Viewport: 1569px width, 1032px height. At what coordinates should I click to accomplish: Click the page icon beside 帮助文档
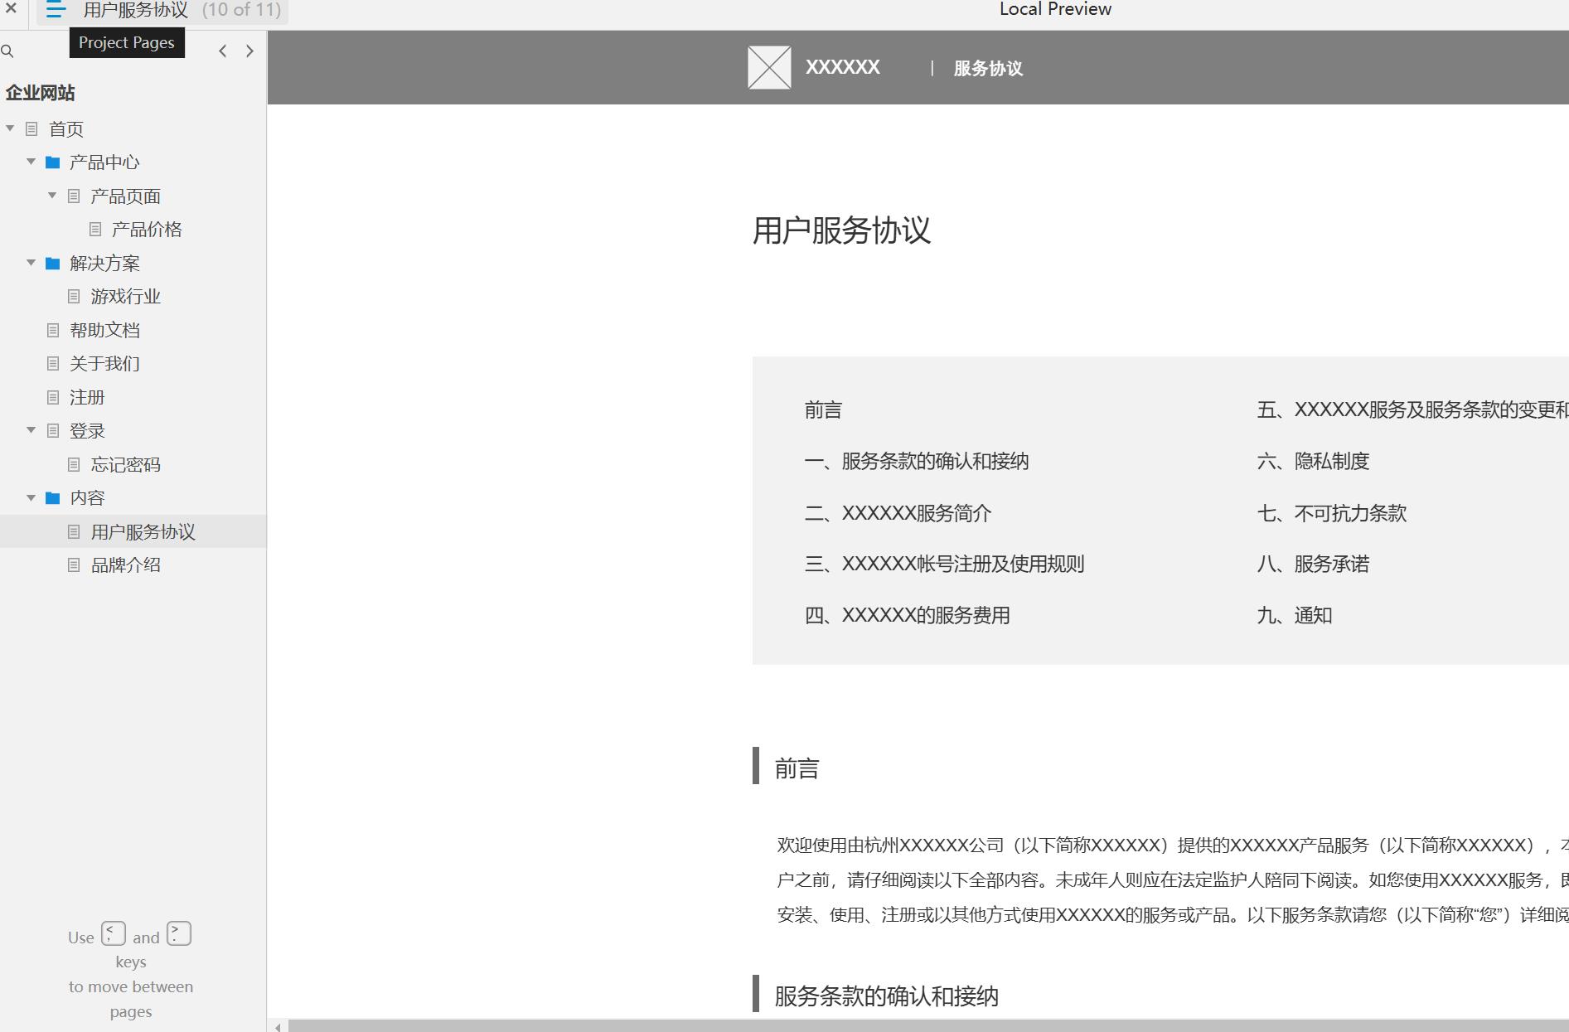tap(53, 330)
